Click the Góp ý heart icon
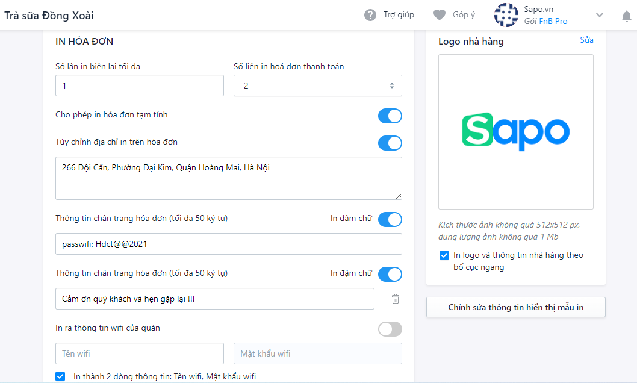The image size is (637, 383). pyautogui.click(x=439, y=15)
